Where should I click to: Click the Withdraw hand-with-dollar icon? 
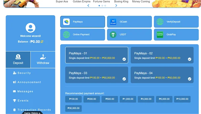click(x=43, y=57)
